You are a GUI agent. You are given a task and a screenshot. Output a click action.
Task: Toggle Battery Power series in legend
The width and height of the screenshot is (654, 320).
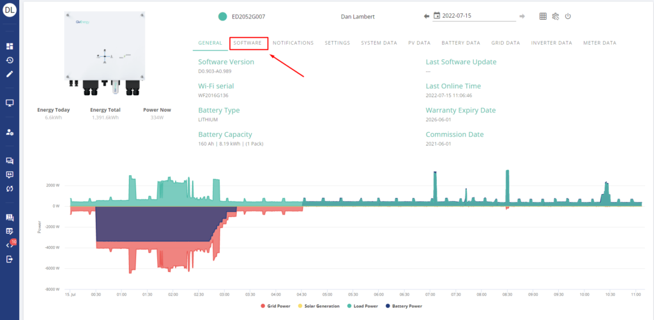404,306
